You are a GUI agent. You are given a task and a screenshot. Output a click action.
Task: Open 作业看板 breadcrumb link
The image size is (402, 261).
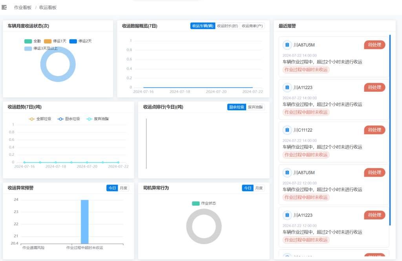22,7
